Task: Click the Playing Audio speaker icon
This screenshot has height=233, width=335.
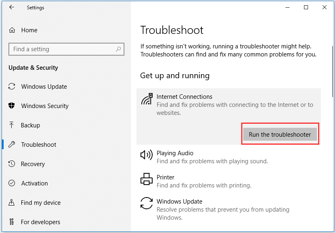Action: (147, 155)
